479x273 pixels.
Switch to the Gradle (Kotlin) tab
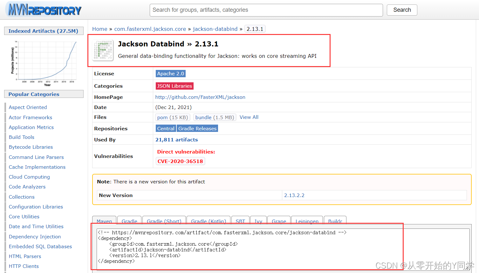point(209,220)
